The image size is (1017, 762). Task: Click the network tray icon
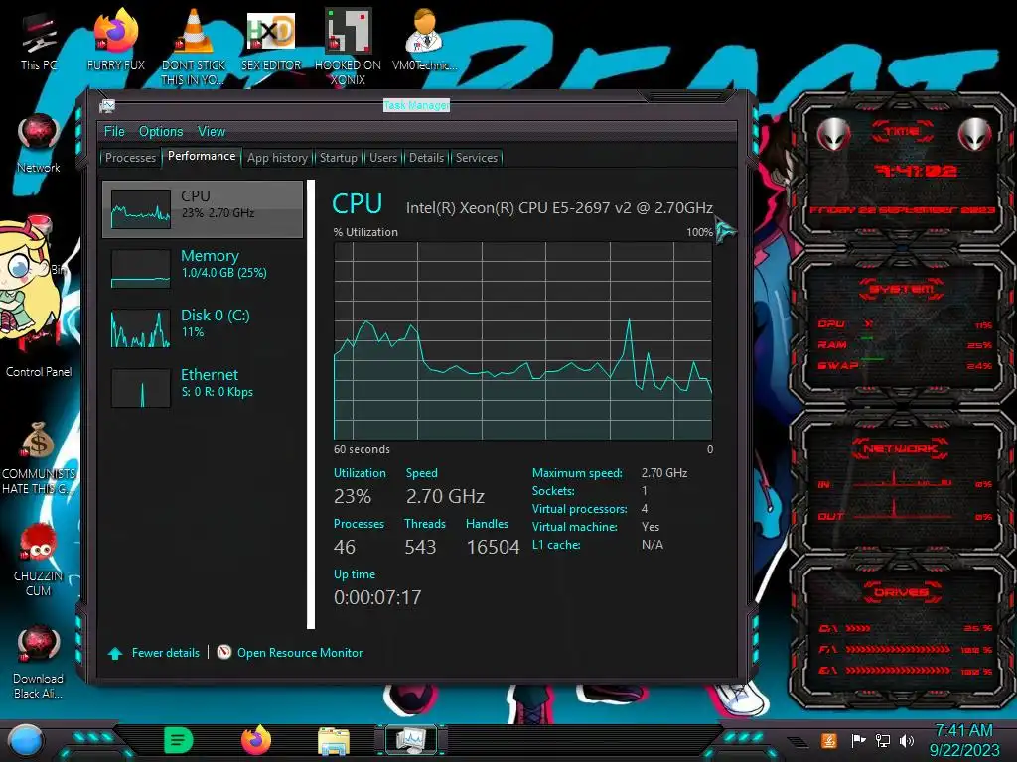tap(883, 740)
